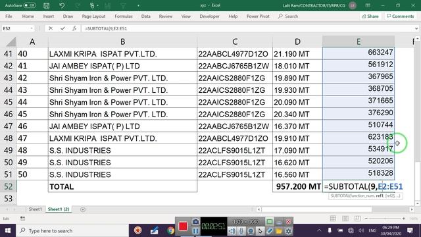
Task: Select column D header
Action: point(297,41)
